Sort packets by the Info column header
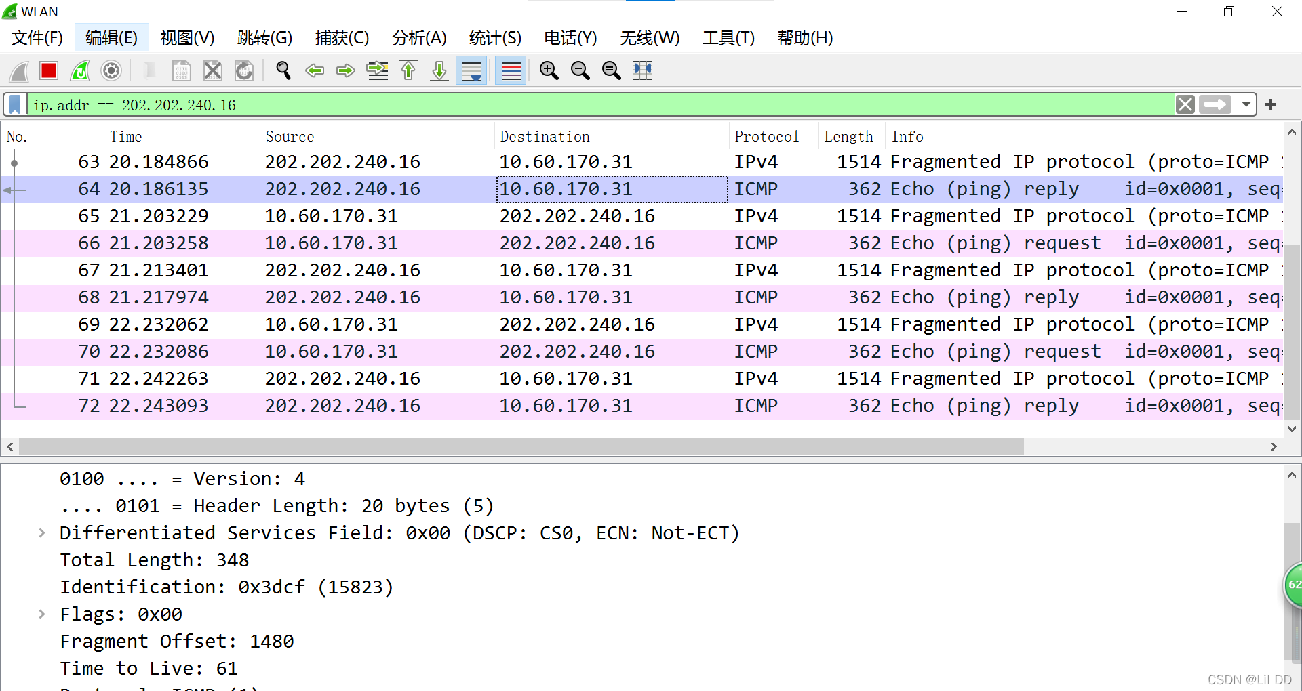The width and height of the screenshot is (1302, 691). [1084, 137]
